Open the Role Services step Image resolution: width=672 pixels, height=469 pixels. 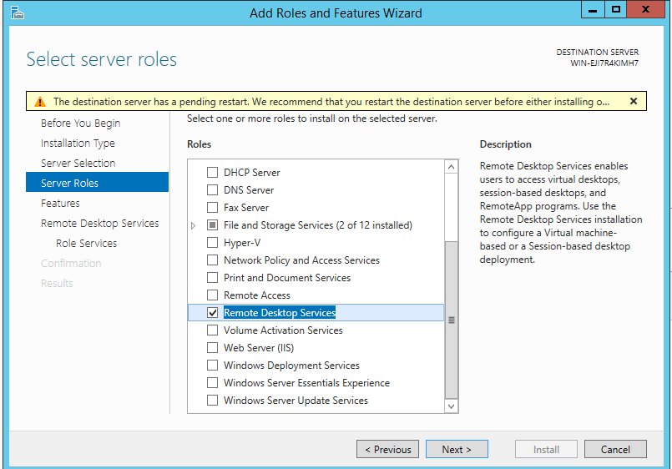coord(87,244)
